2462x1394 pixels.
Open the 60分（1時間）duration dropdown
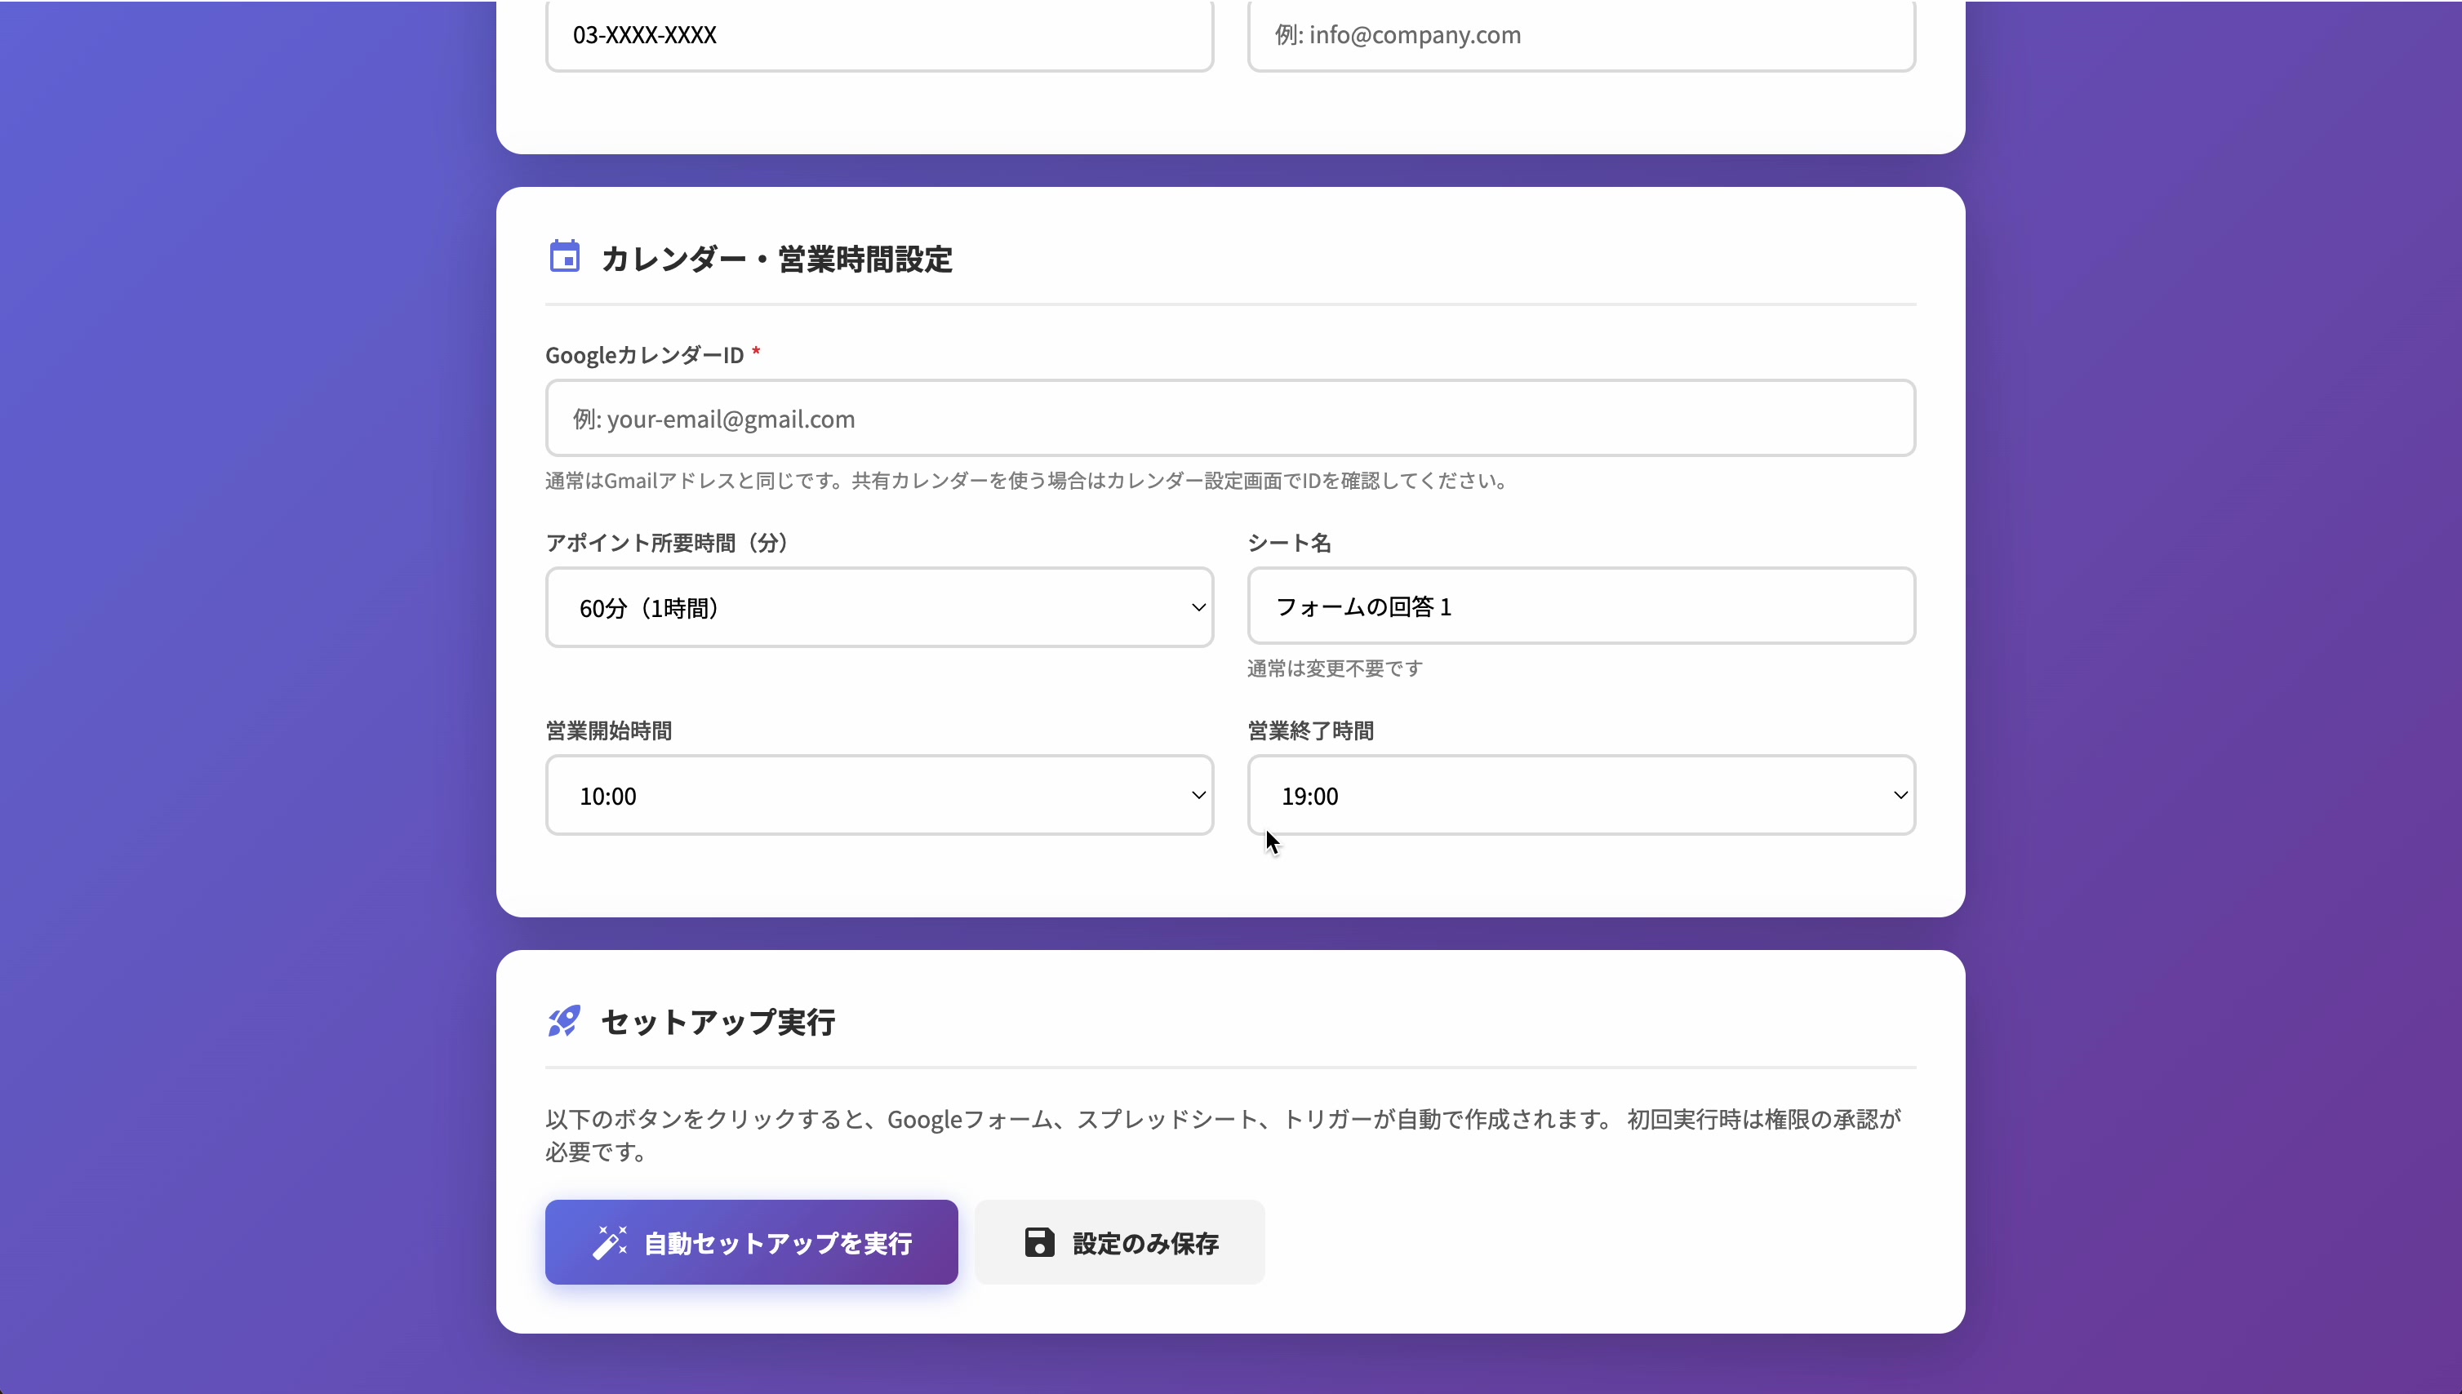878,607
